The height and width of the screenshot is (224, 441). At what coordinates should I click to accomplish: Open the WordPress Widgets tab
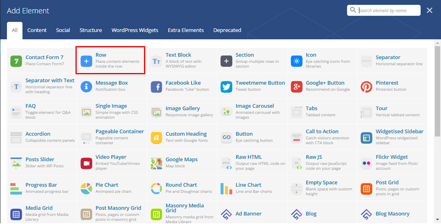(x=135, y=30)
